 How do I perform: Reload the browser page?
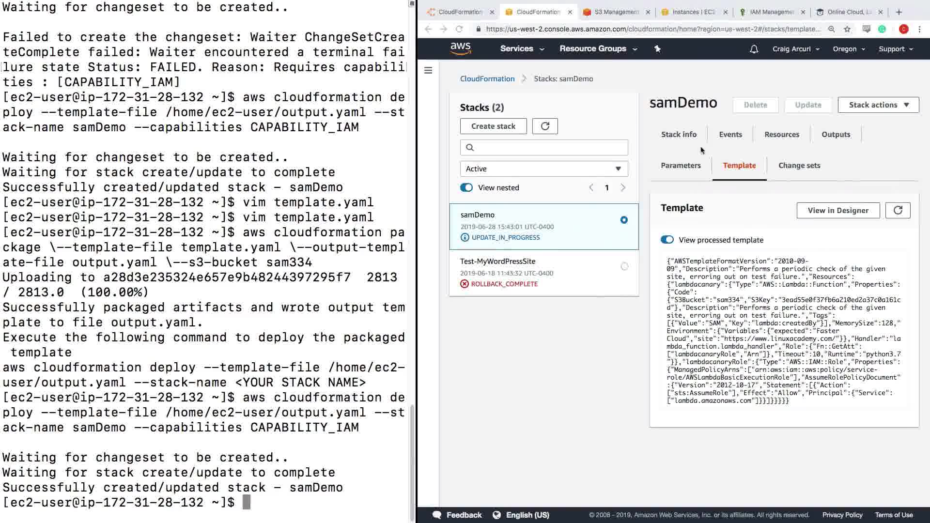point(459,29)
